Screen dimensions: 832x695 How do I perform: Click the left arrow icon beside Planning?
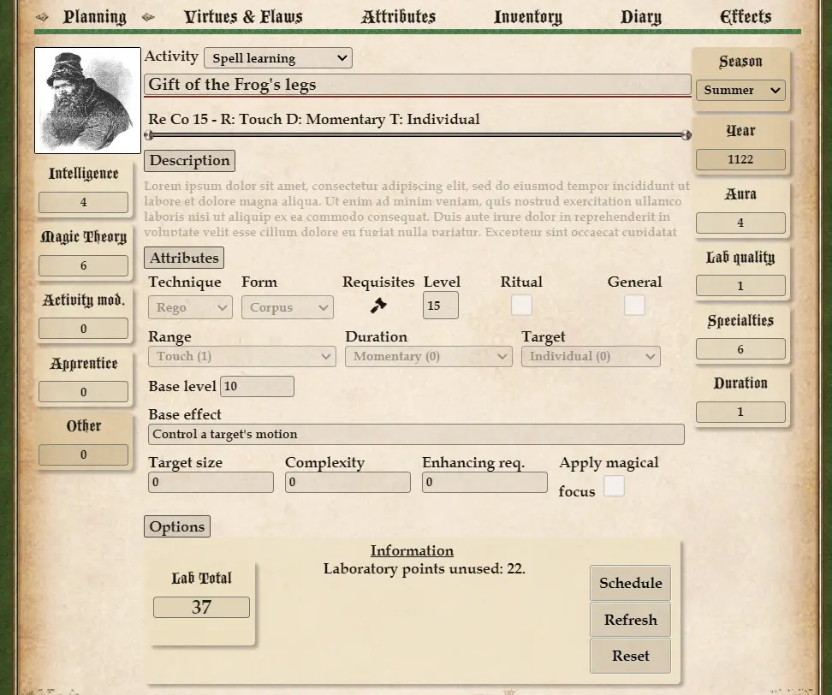[x=42, y=17]
